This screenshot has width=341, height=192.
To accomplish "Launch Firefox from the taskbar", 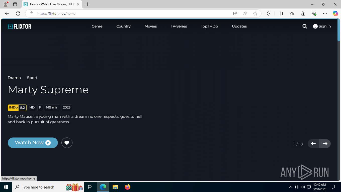I will 127,187.
